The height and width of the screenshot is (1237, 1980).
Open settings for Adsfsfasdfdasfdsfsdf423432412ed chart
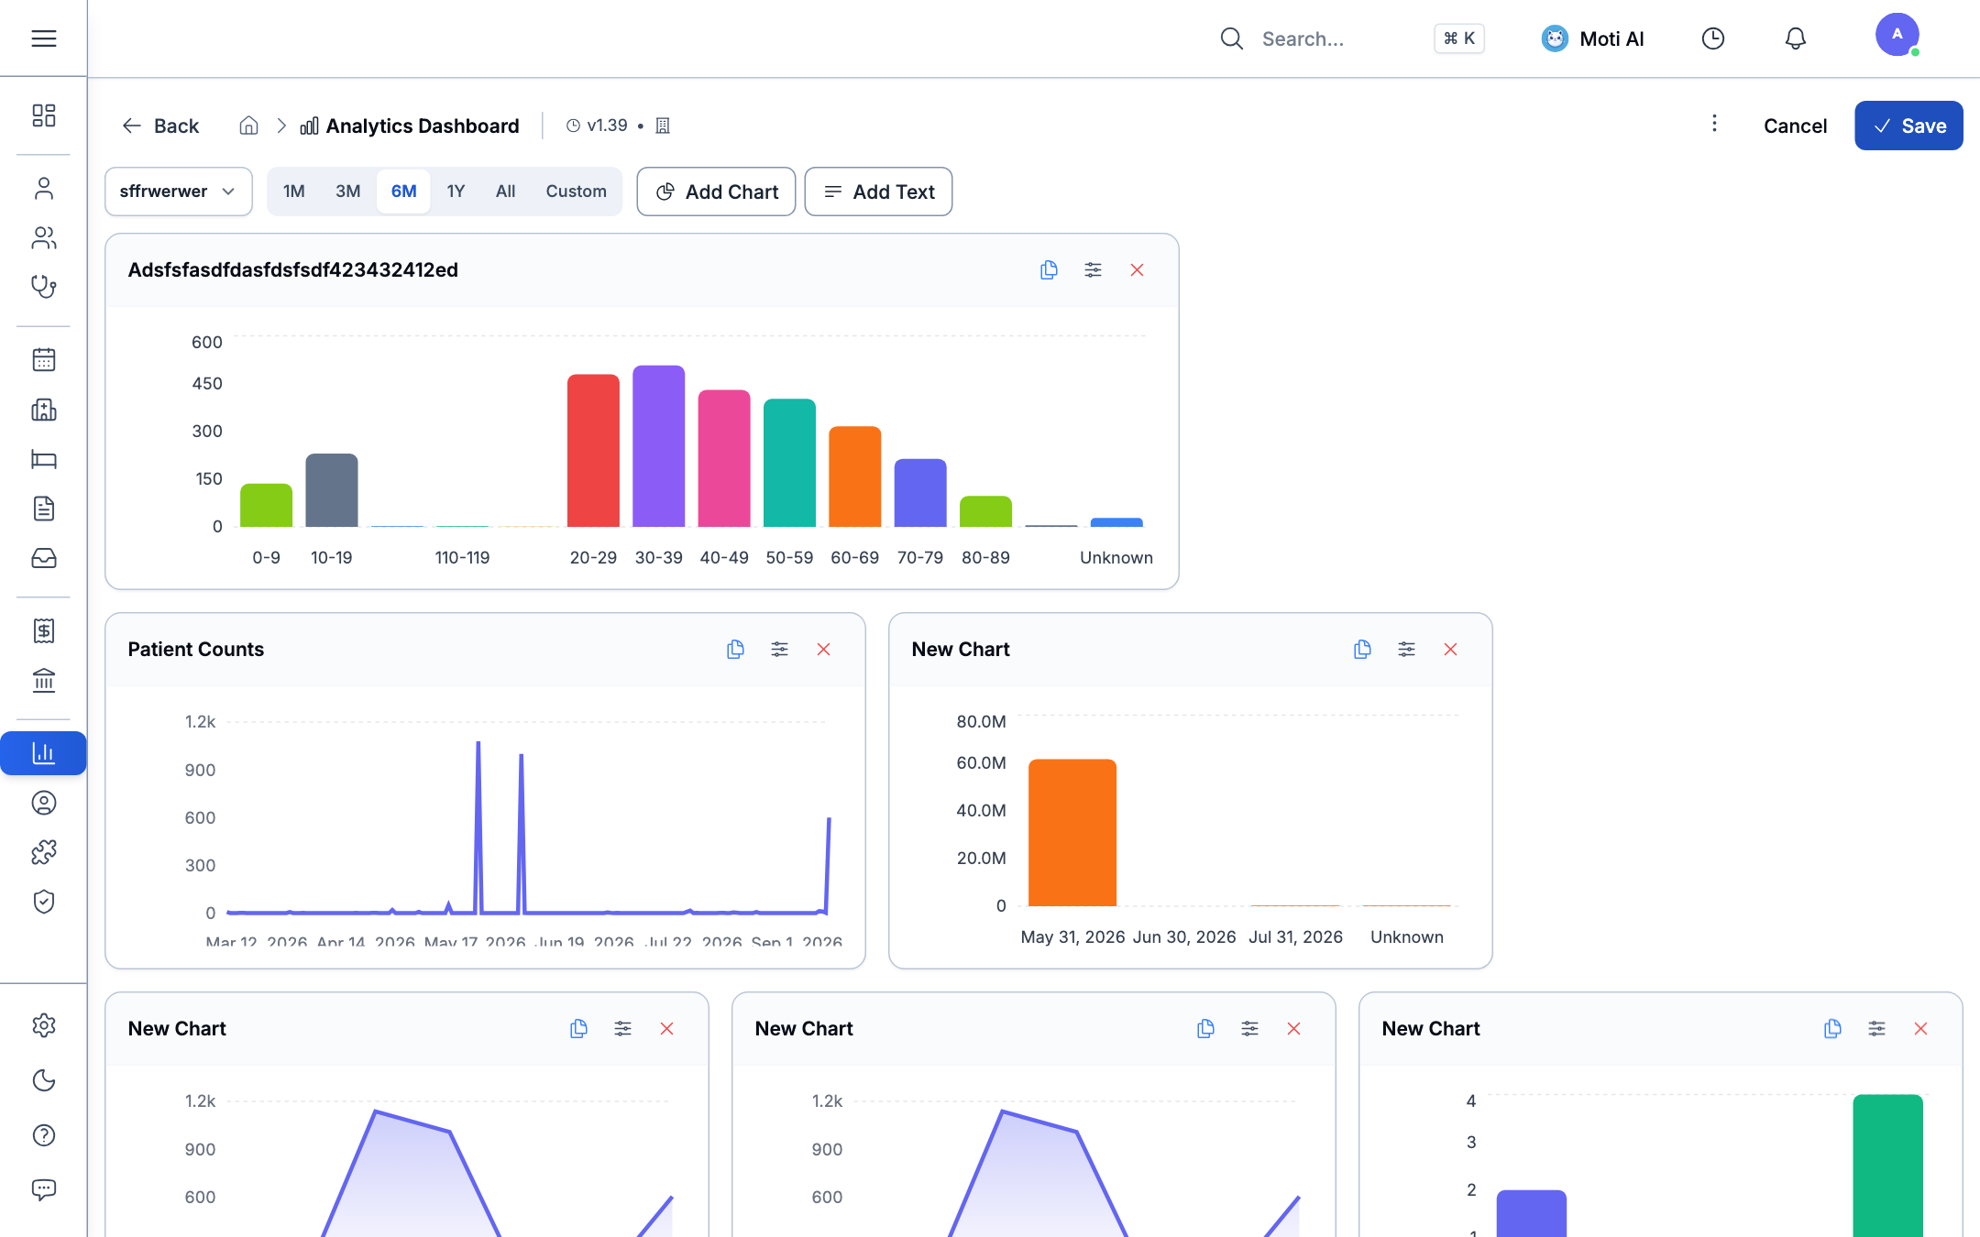[1093, 269]
